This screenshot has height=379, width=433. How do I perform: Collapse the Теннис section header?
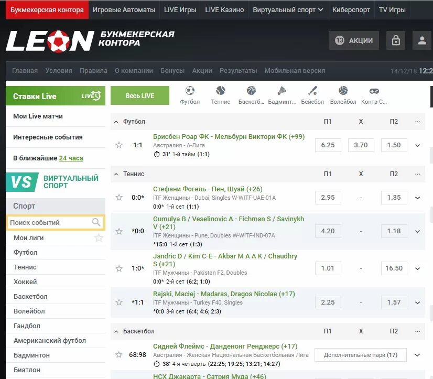tap(116, 174)
